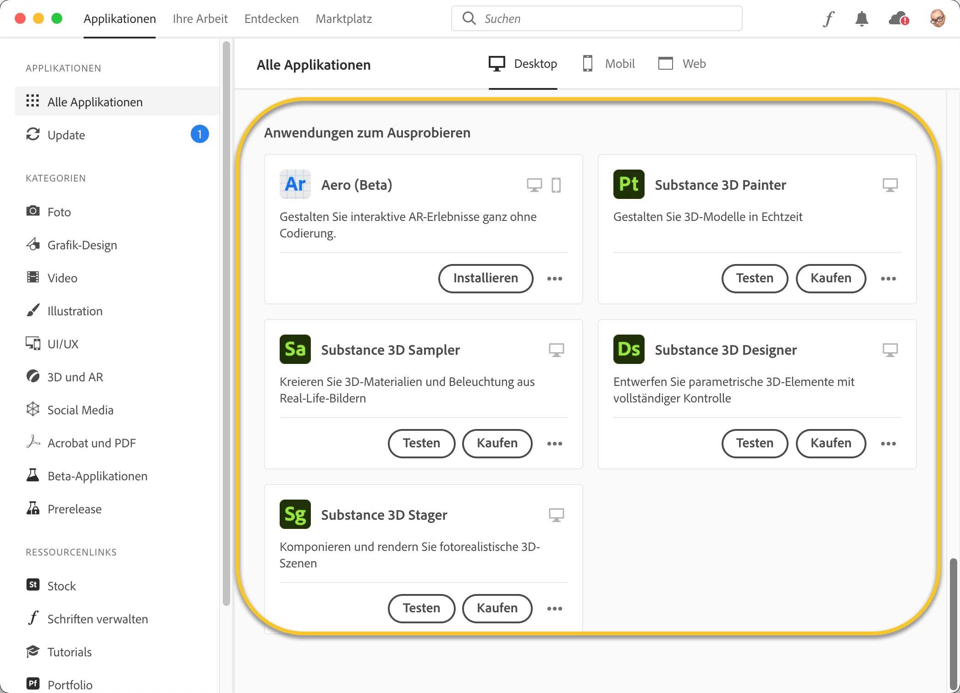Viewport: 960px width, 693px height.
Task: Select the Update sidebar item
Action: click(66, 135)
